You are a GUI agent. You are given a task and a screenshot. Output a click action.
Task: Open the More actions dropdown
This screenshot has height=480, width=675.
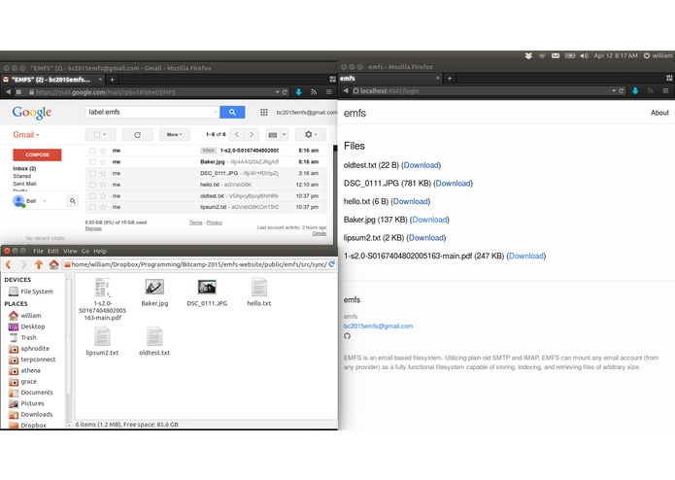tap(175, 135)
